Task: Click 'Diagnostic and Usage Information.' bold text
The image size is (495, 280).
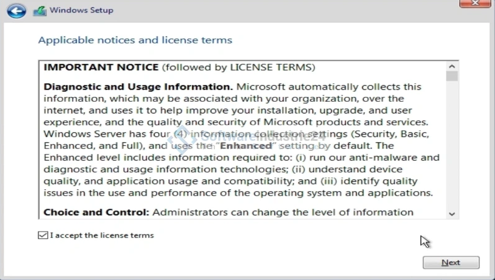Action: point(138,87)
